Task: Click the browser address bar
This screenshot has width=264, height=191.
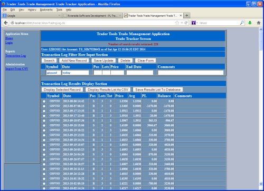Action: coord(93,23)
